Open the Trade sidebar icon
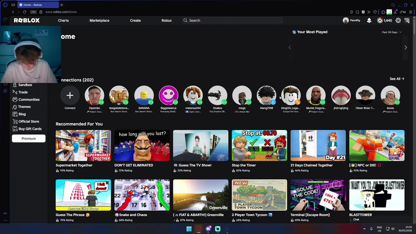416x234 pixels. [15, 92]
